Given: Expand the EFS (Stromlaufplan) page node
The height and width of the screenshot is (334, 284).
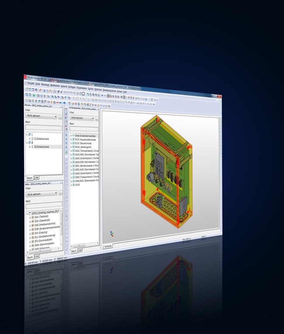Looking at the screenshot, I should [x=30, y=242].
